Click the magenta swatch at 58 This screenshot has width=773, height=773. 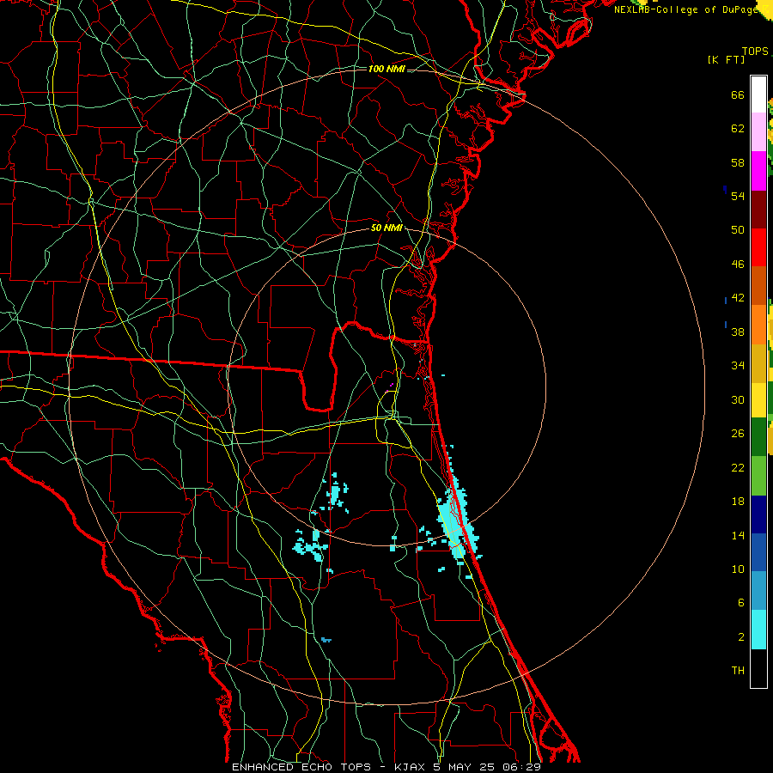[758, 171]
